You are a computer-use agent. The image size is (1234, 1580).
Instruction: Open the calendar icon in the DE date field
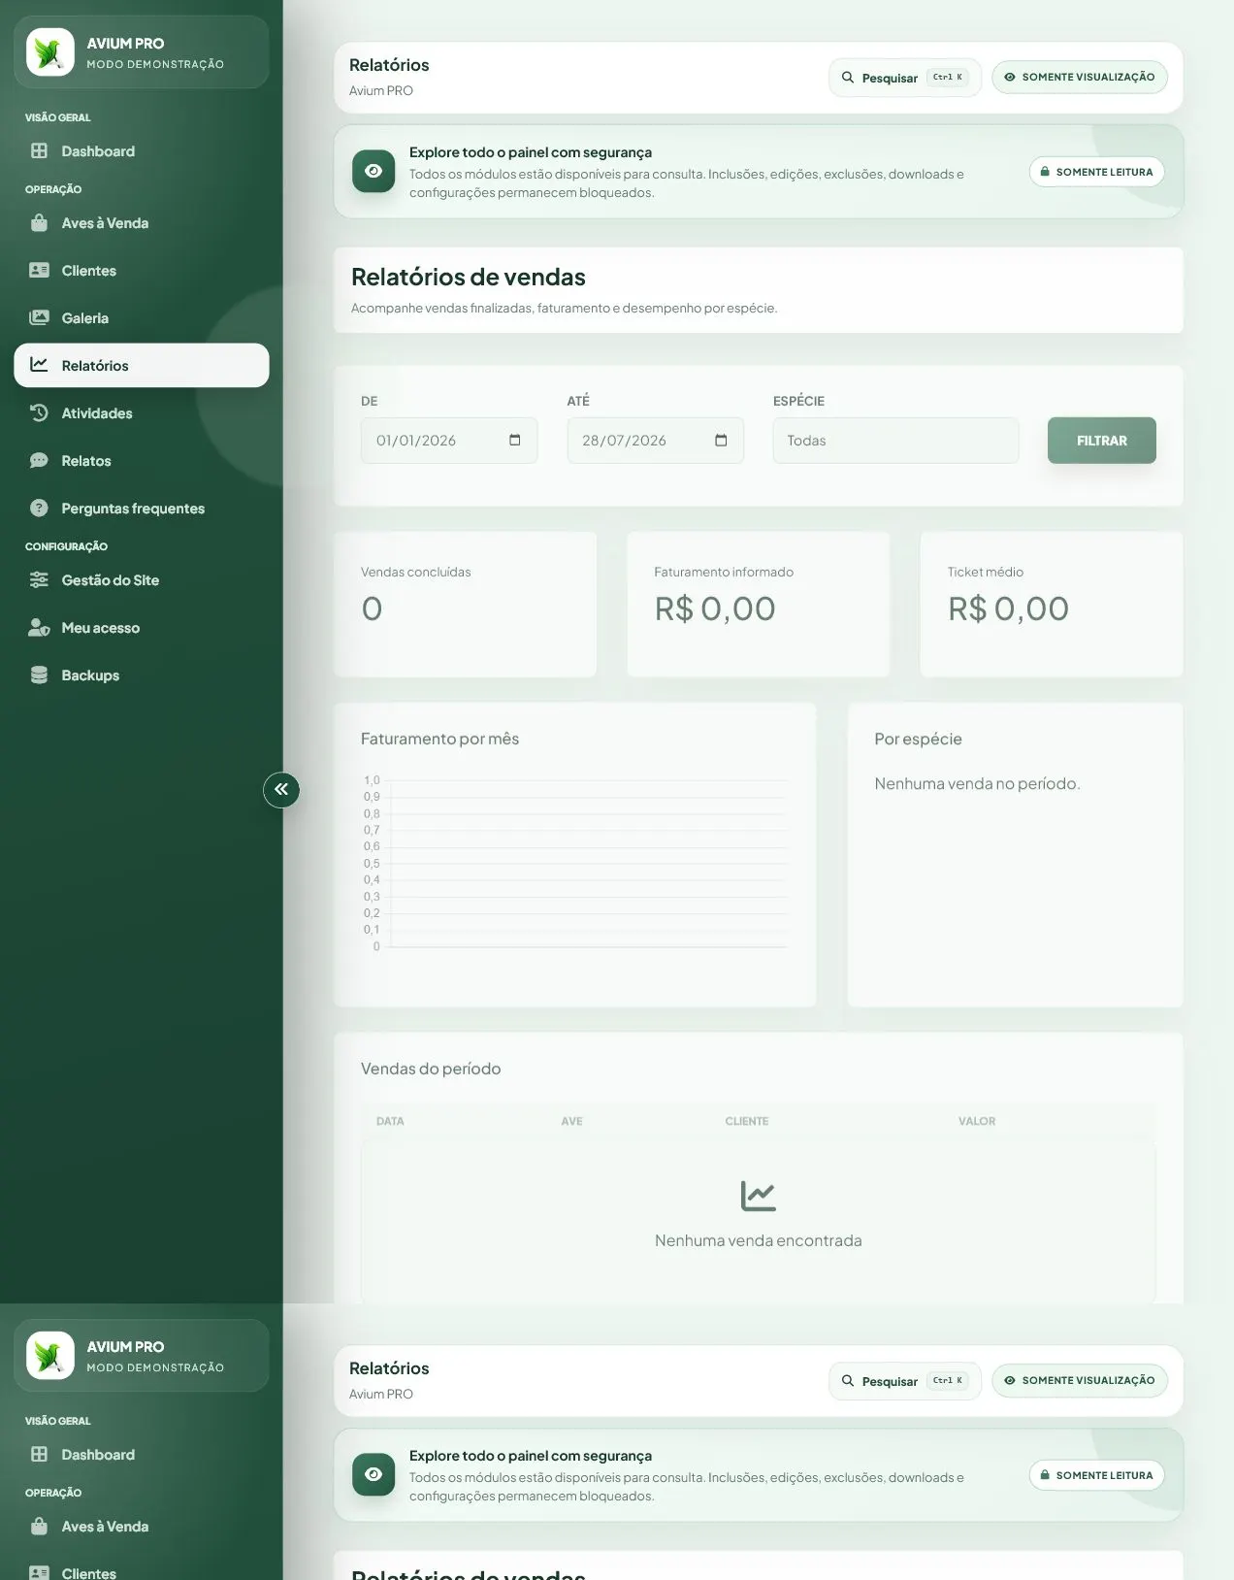(514, 440)
